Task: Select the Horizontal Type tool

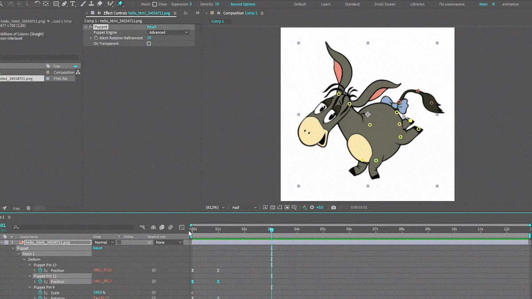Action: (73, 4)
